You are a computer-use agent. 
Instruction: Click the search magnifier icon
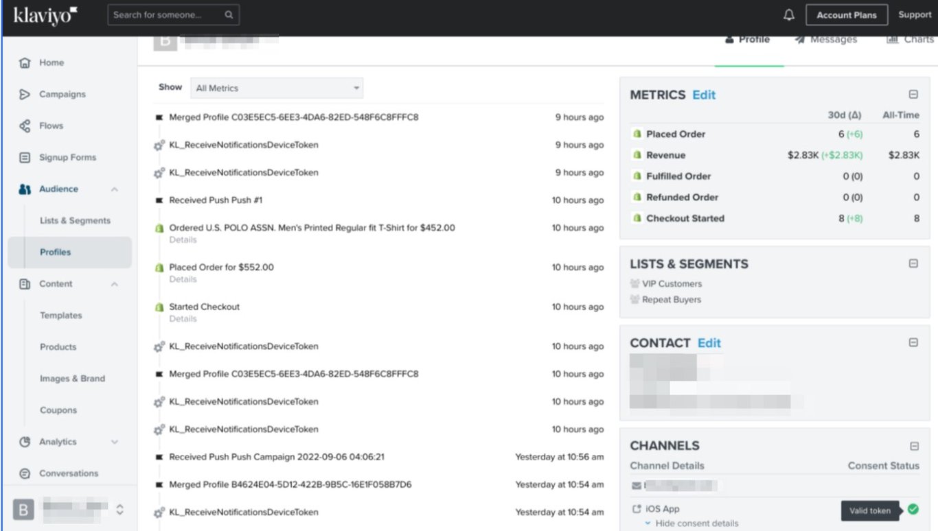229,14
